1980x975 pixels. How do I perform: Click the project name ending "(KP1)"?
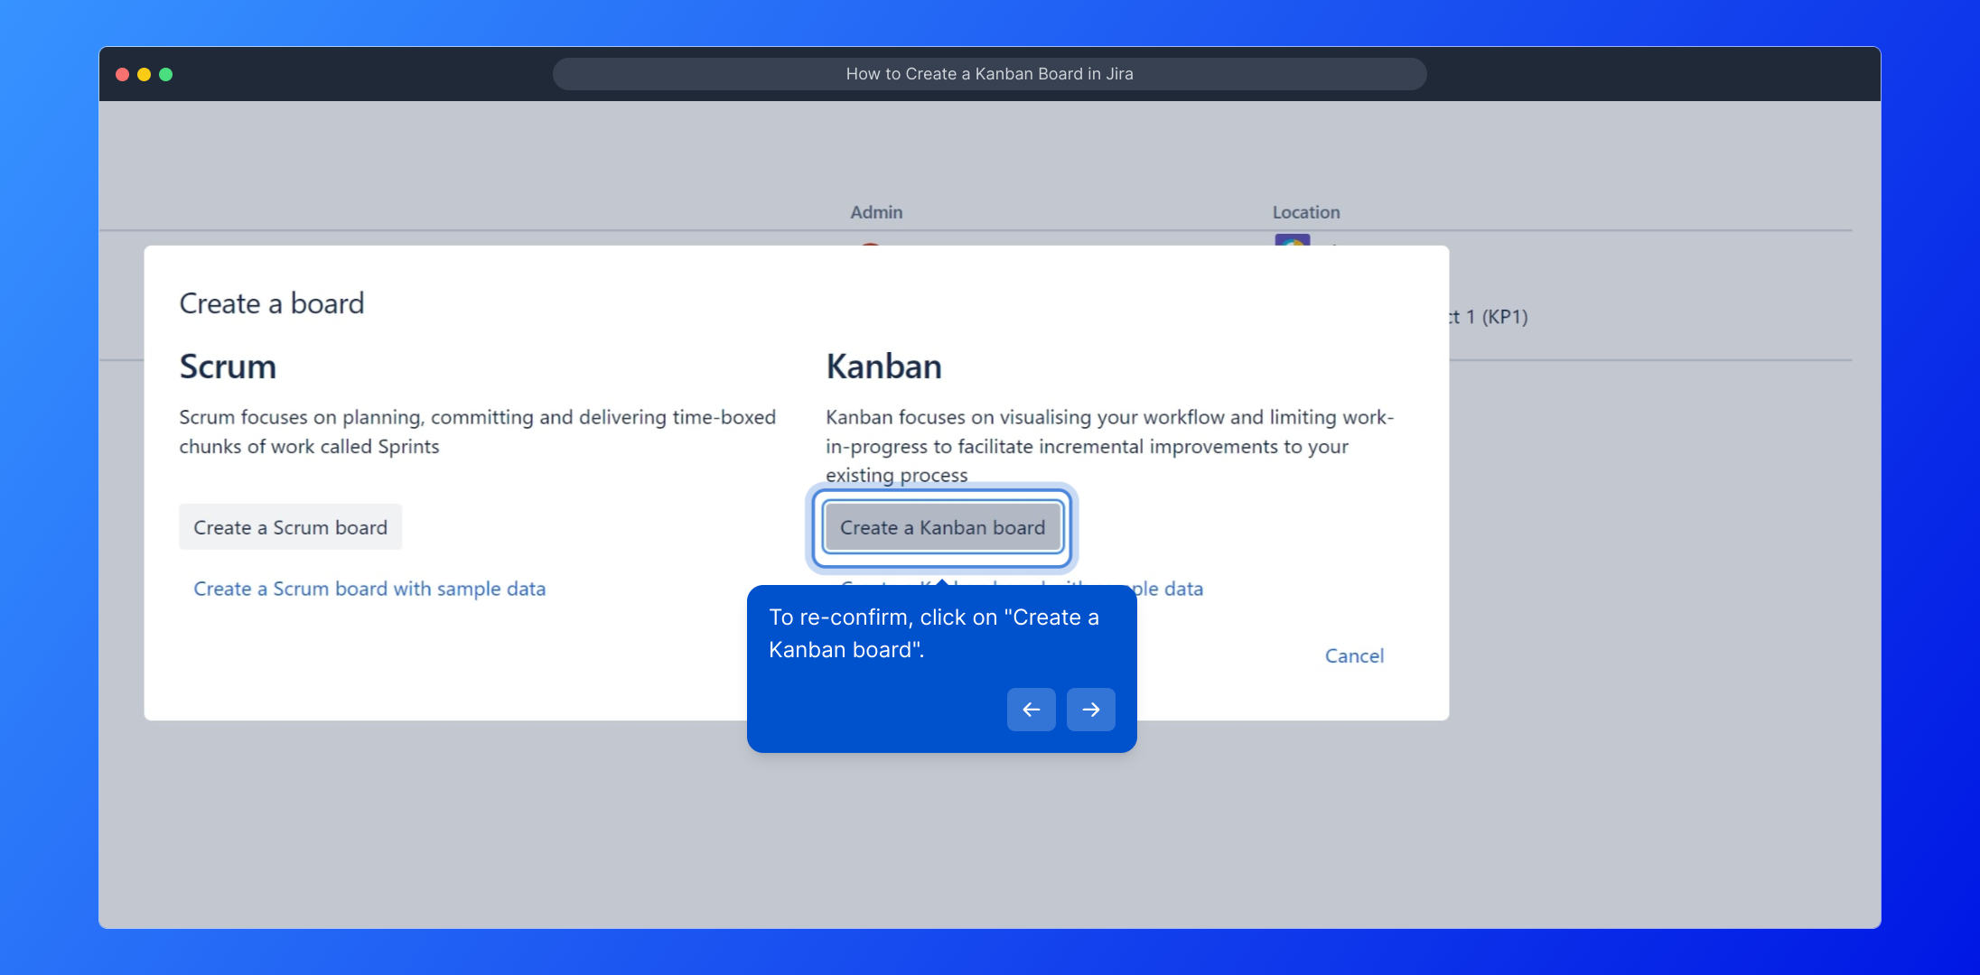pos(1490,317)
